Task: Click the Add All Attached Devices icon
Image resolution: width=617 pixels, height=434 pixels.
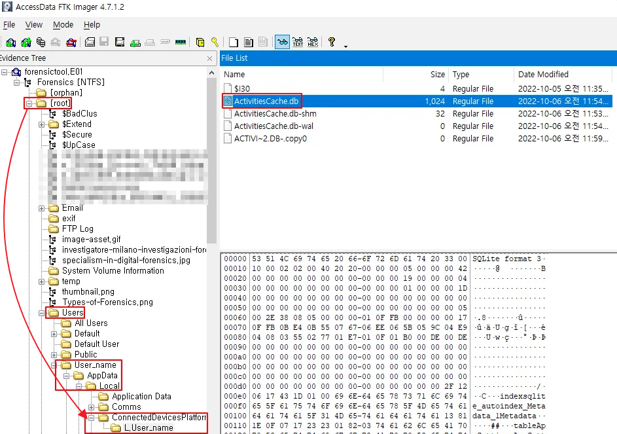Action: [x=26, y=42]
